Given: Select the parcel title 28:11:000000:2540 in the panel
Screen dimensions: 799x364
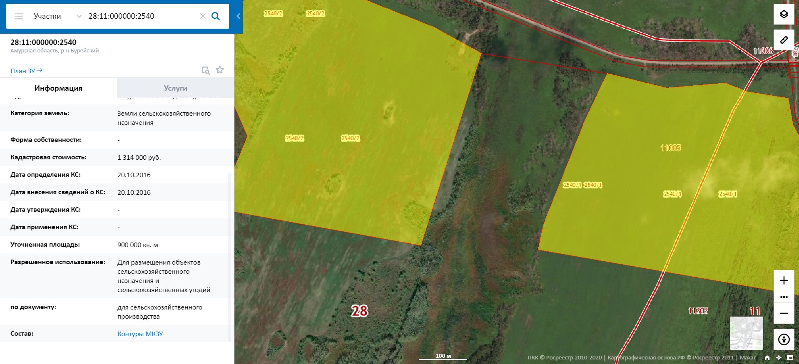Looking at the screenshot, I should (x=43, y=42).
